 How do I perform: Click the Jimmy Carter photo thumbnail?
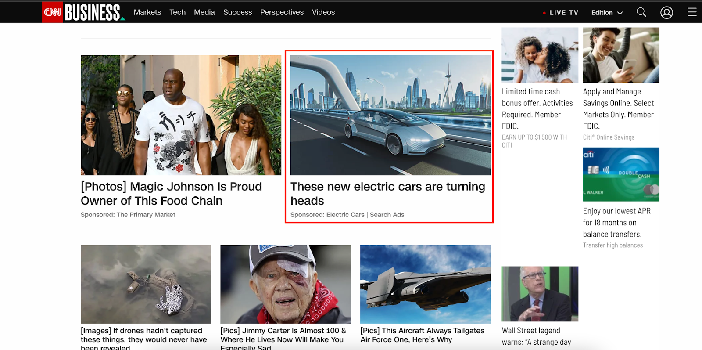(286, 284)
